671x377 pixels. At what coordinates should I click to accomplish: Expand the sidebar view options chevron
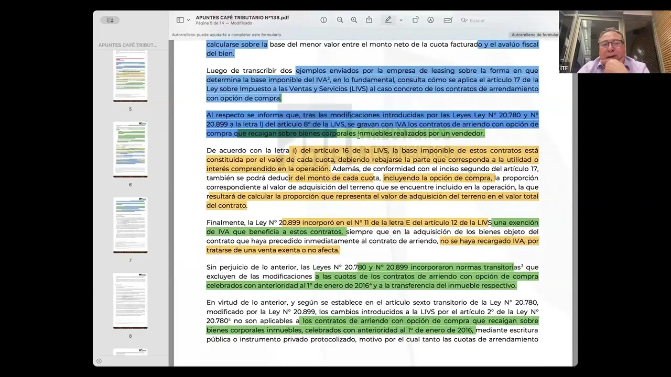pyautogui.click(x=188, y=20)
